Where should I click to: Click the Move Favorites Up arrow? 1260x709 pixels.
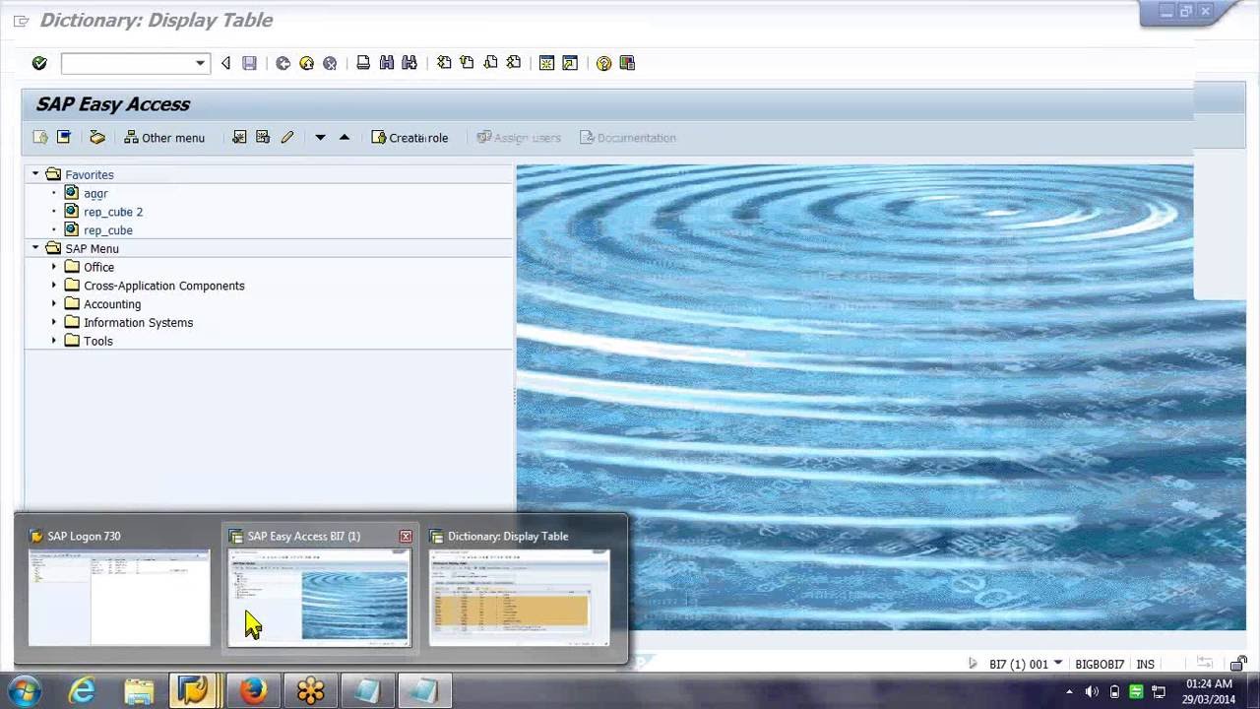[x=345, y=137]
